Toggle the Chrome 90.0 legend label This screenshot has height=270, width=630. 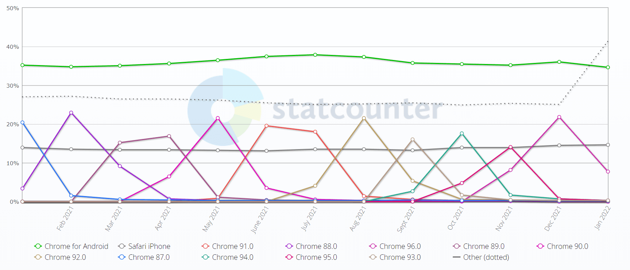[x=567, y=246]
